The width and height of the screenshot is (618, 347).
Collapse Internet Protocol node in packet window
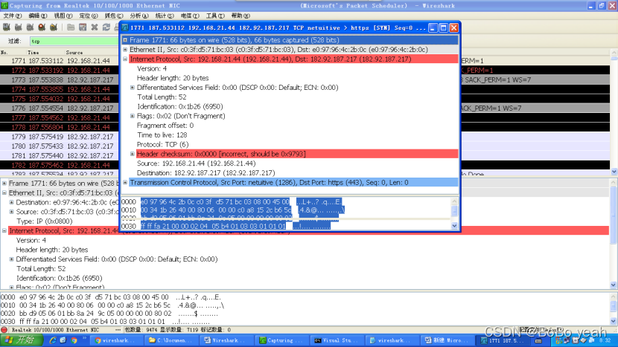tap(125, 59)
